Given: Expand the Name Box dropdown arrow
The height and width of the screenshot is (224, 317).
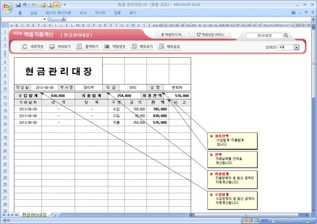Looking at the screenshot, I should tap(44, 19).
